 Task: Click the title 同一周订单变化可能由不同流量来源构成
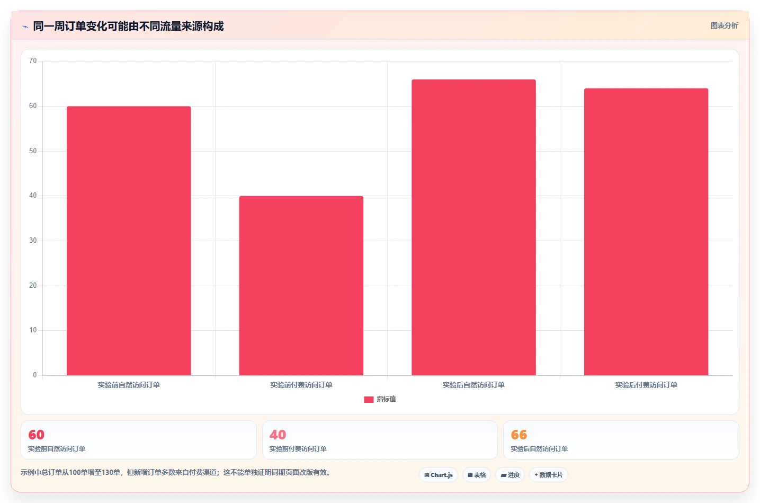[128, 26]
